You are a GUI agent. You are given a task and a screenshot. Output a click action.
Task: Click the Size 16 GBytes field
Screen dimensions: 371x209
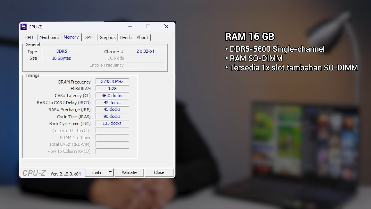61,58
